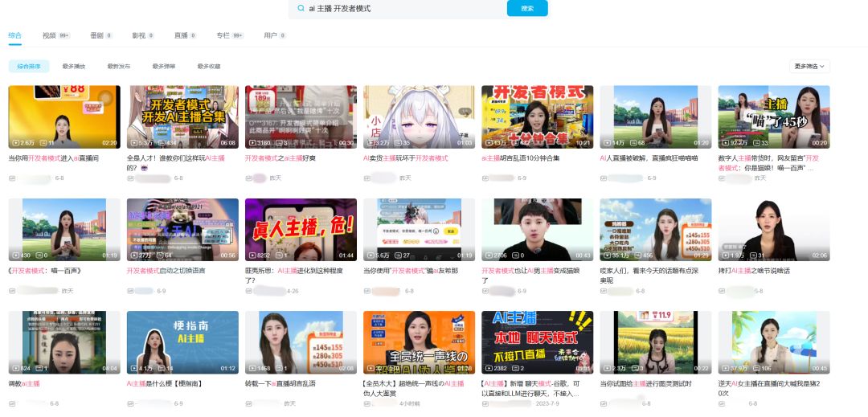Open the '梗指南 AI主播' thumbnail
The image size is (868, 417).
click(182, 342)
